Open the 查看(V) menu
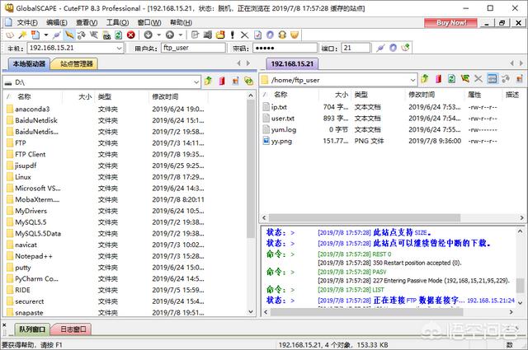Screen dimensions: 528x350 click(x=87, y=22)
